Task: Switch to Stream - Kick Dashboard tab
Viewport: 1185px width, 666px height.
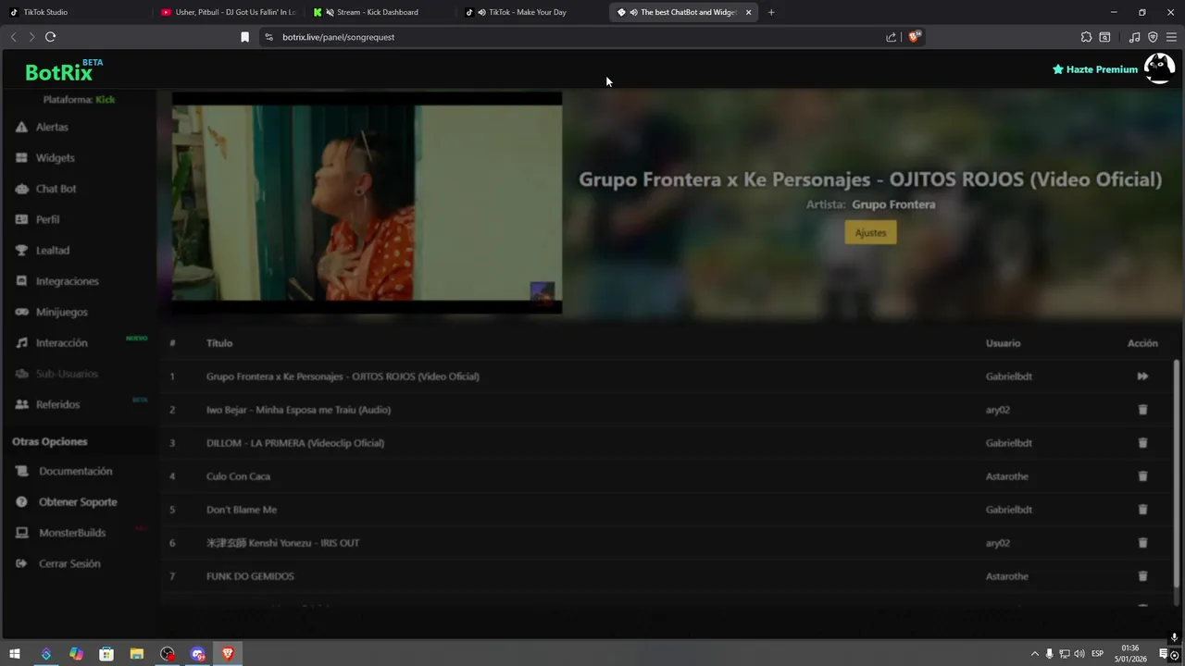Action: (x=380, y=12)
